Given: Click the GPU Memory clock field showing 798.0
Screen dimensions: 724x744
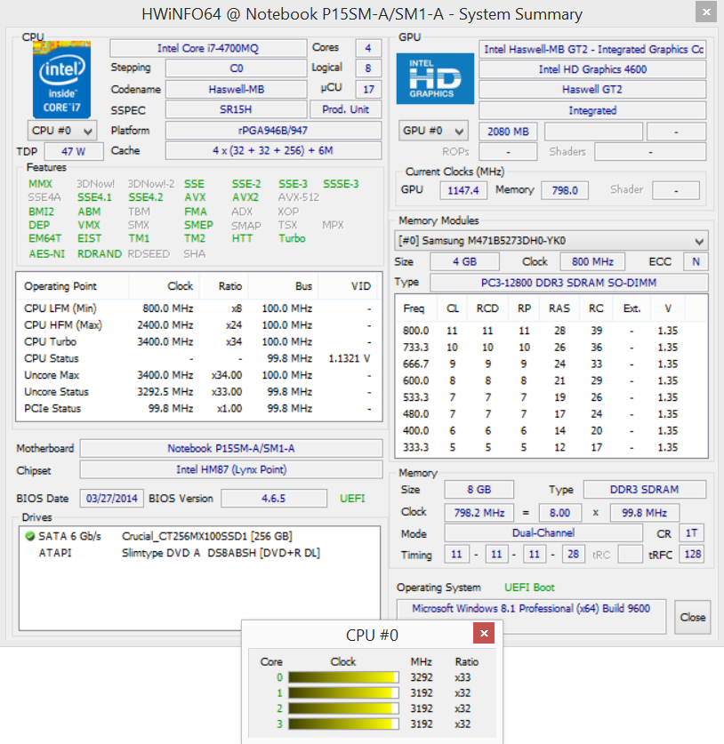Looking at the screenshot, I should click(x=565, y=190).
